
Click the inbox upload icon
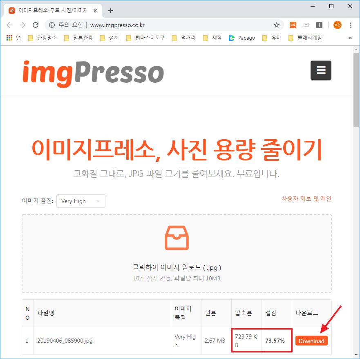coord(177,238)
